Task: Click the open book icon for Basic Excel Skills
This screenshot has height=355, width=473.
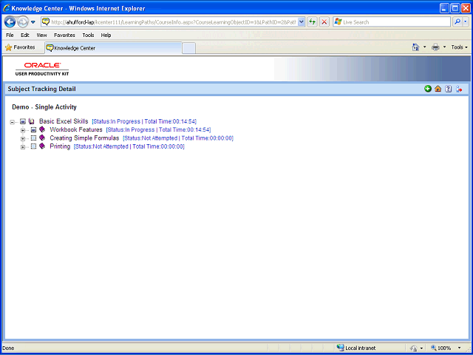Action: (31, 121)
